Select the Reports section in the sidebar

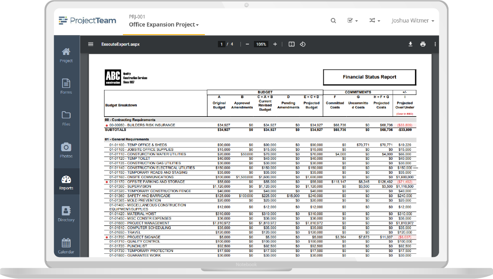tap(66, 182)
